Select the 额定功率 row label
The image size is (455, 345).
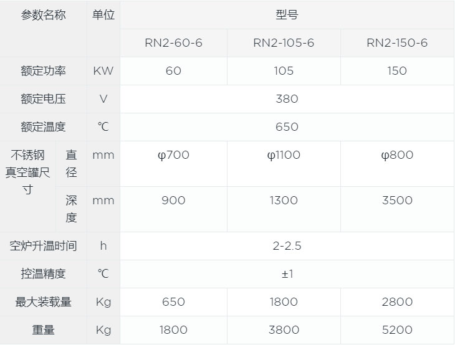[x=43, y=71]
